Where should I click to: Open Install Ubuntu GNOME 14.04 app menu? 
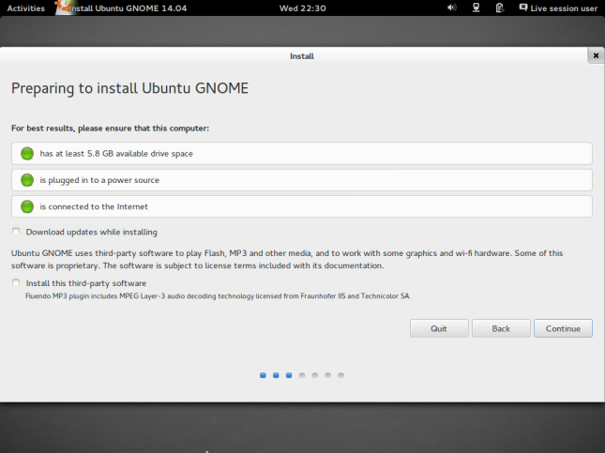click(x=117, y=8)
